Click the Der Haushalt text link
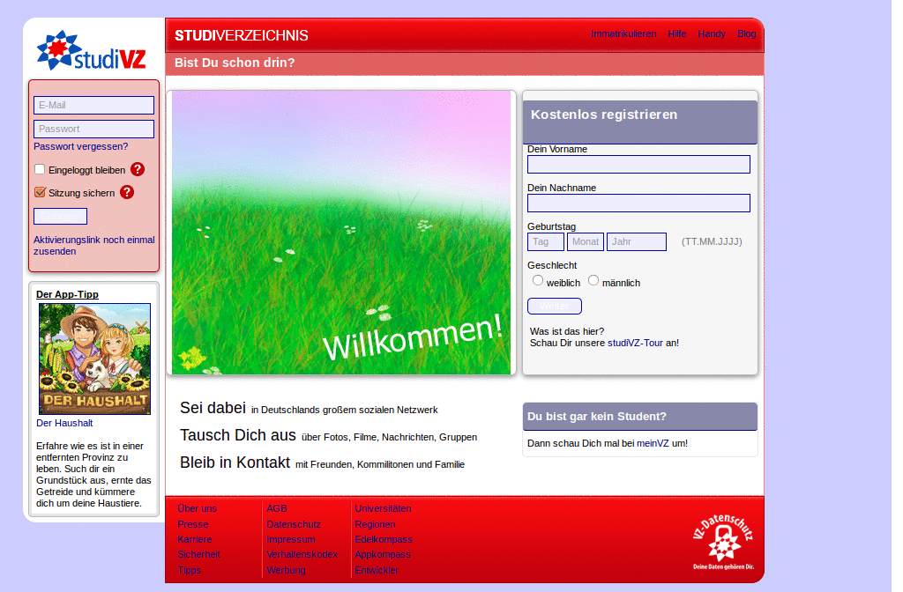The width and height of the screenshot is (903, 592). (64, 423)
